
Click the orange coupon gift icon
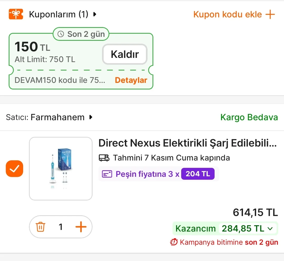tap(16, 14)
